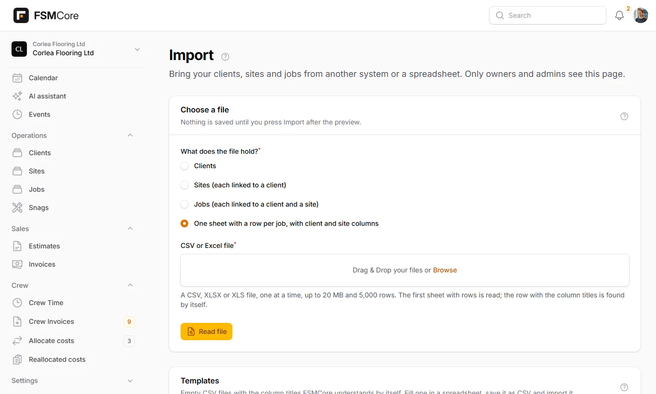Click the Read file button

click(x=207, y=332)
